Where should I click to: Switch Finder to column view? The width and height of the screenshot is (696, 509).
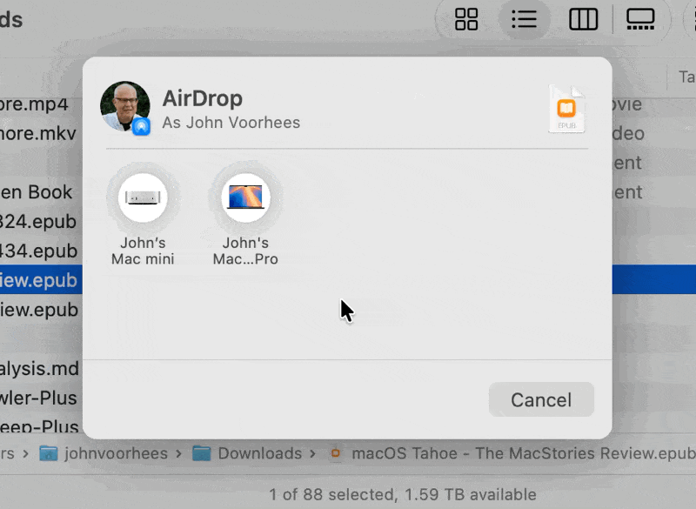(x=583, y=19)
